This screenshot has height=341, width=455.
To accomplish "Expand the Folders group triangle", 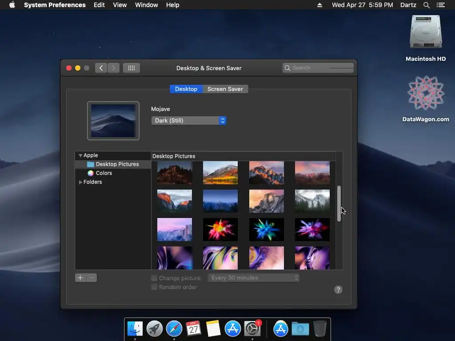I will pos(80,182).
